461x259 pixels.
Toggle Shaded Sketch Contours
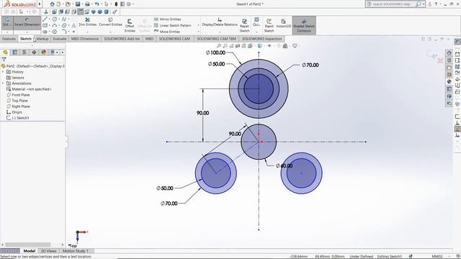(304, 26)
